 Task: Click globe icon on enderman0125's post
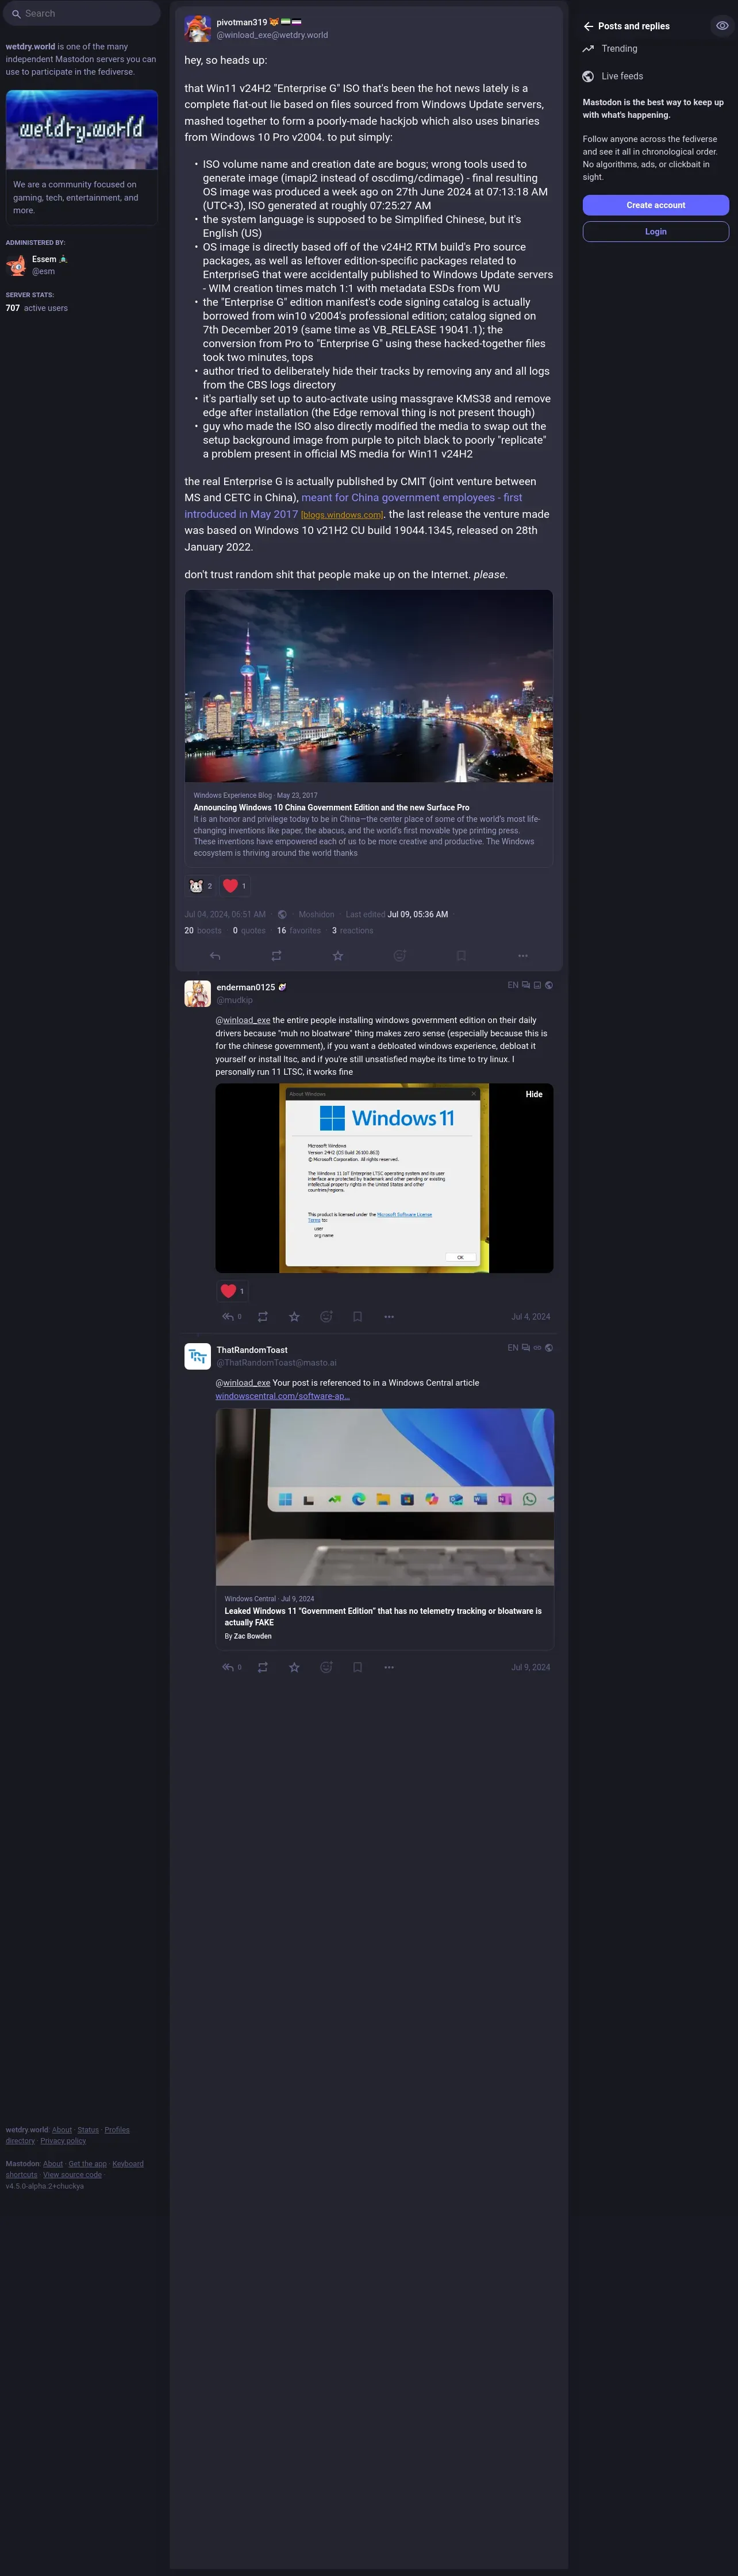pyautogui.click(x=548, y=985)
